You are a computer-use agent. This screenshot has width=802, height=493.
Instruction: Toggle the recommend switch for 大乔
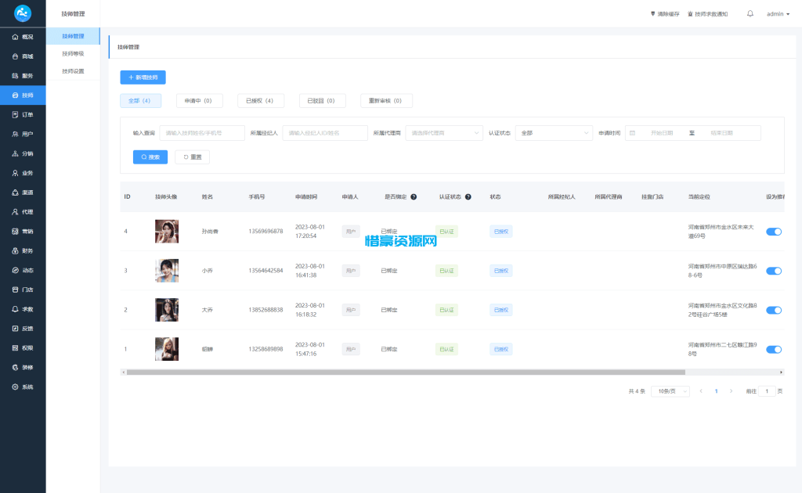pos(773,310)
